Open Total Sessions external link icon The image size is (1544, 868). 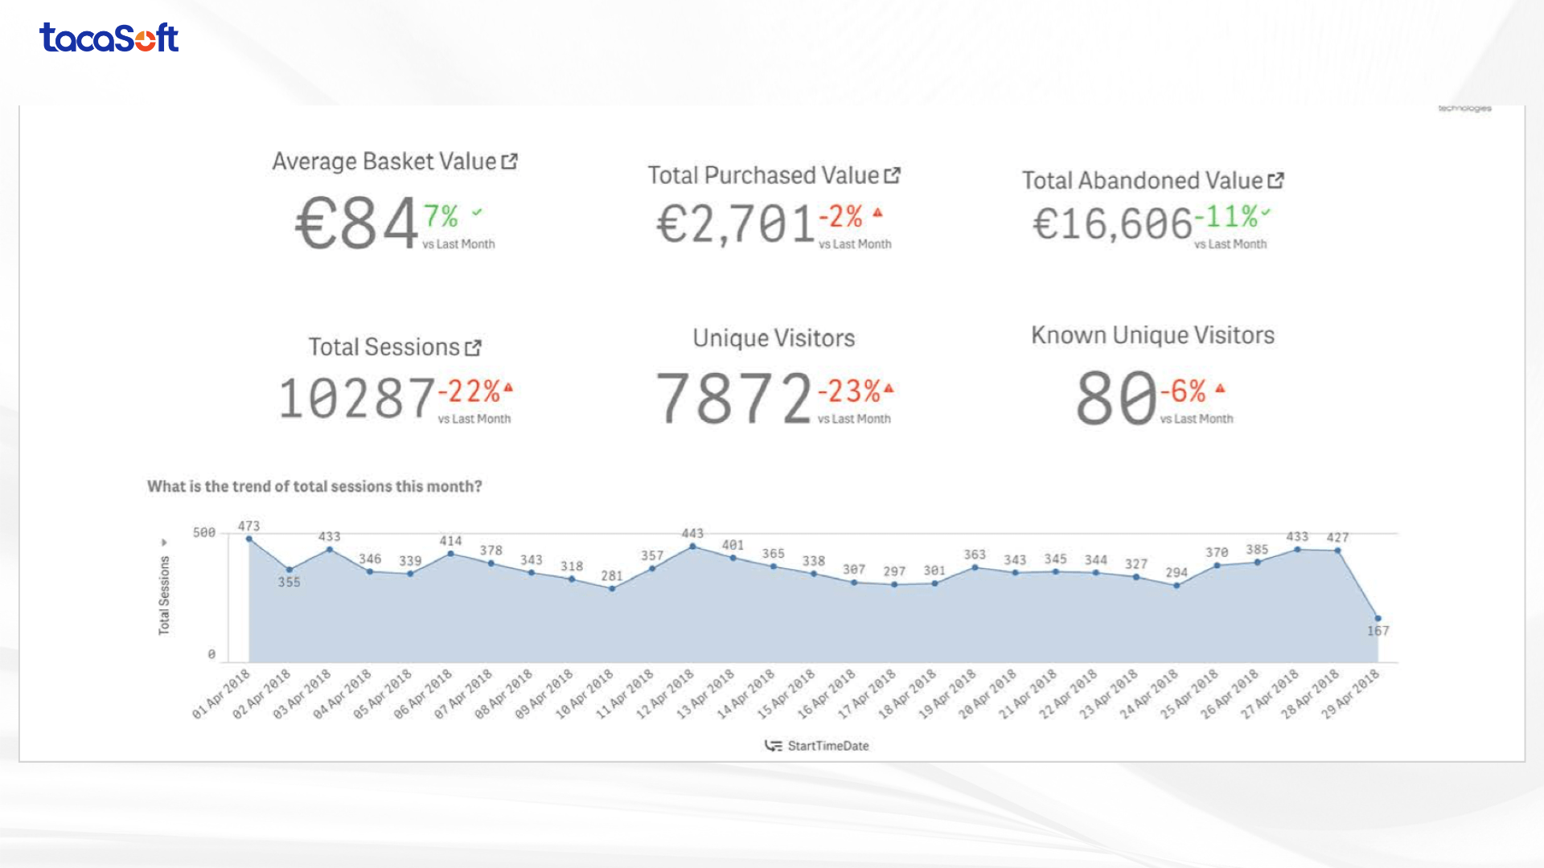(474, 347)
